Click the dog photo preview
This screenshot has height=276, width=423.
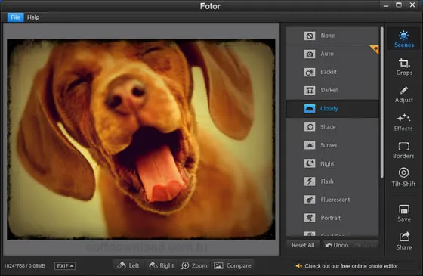point(141,139)
